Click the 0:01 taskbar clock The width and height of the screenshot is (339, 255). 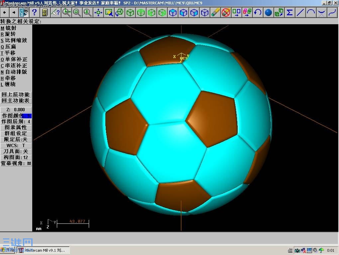(331, 250)
